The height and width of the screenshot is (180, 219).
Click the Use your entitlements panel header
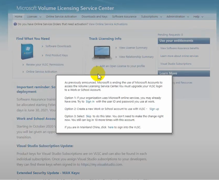click(x=184, y=41)
